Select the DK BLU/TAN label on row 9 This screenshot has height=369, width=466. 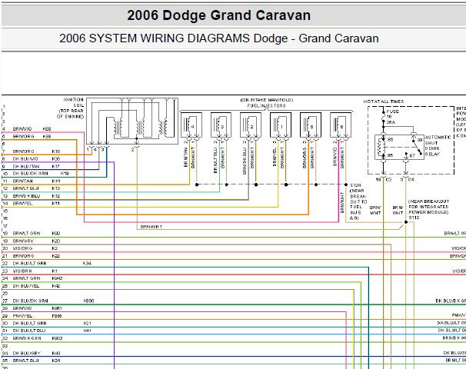tap(26, 166)
